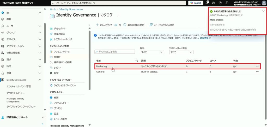Screen dimensions: 267x127
Task: Open 接続されている組織 in the blade menu
Action: (63, 62)
